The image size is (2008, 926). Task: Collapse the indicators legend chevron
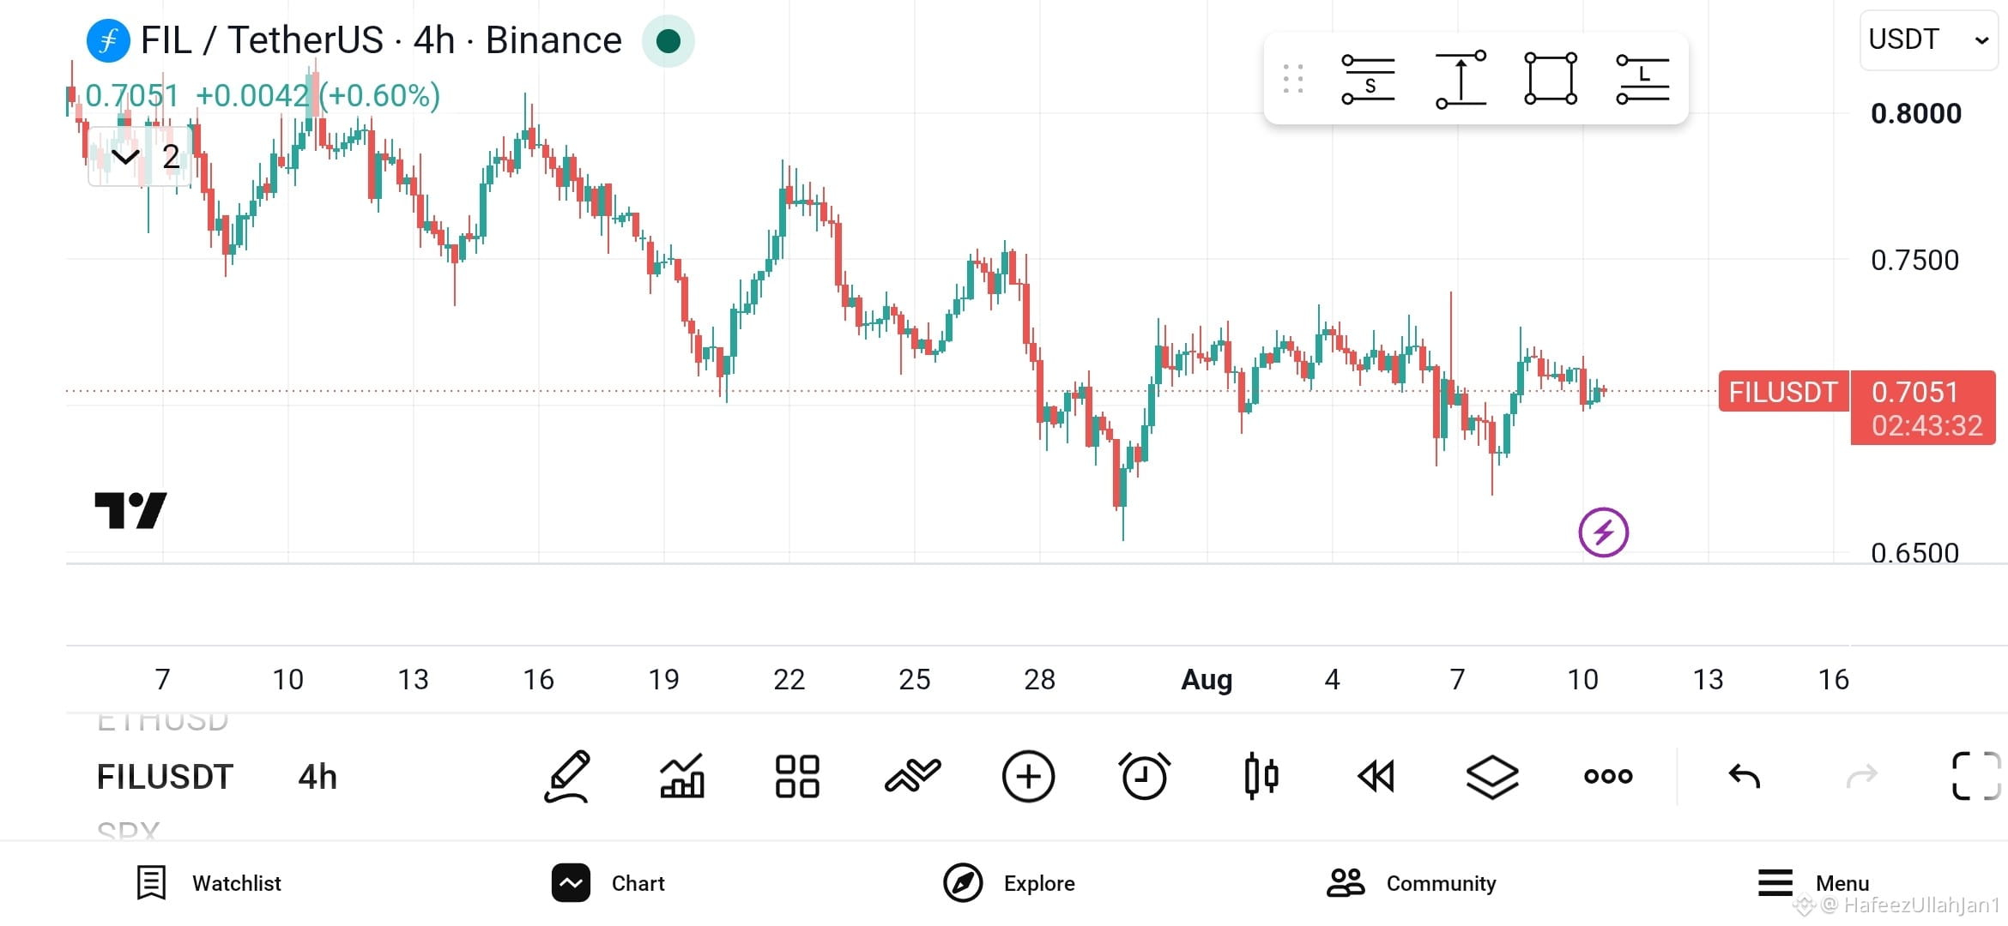pyautogui.click(x=124, y=157)
